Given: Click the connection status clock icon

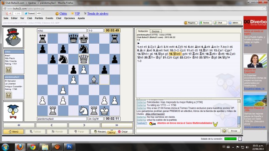Looking at the screenshot, I should pyautogui.click(x=240, y=139).
